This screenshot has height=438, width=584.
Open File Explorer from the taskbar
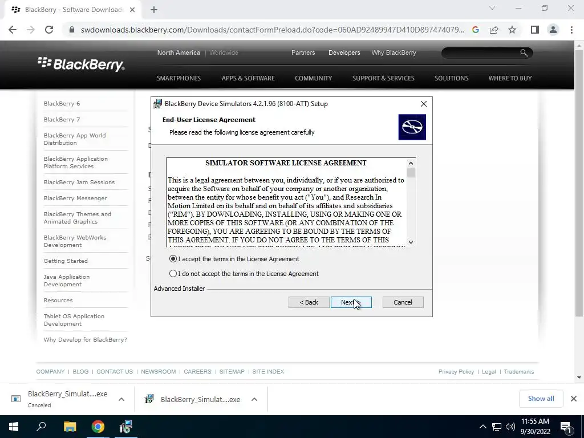click(x=70, y=427)
